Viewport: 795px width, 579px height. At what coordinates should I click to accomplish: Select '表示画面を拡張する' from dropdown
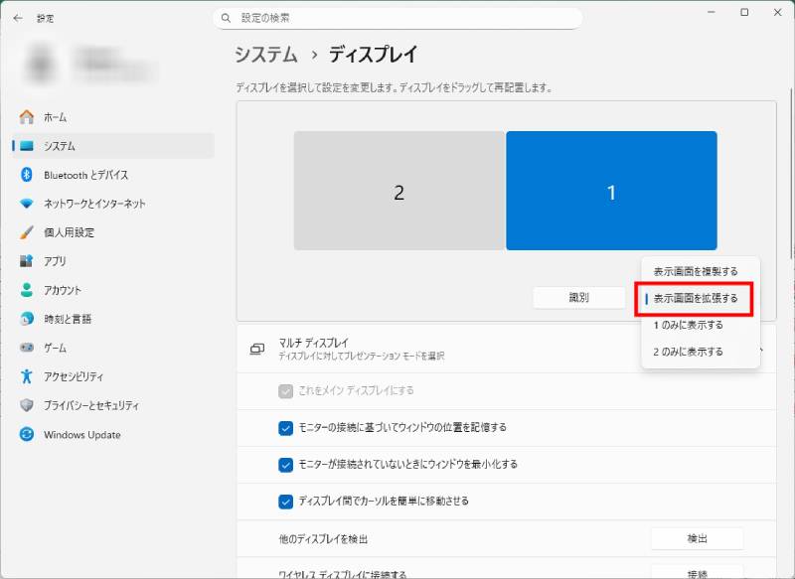click(696, 298)
